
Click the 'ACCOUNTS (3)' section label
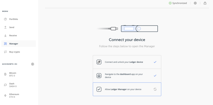10,64
